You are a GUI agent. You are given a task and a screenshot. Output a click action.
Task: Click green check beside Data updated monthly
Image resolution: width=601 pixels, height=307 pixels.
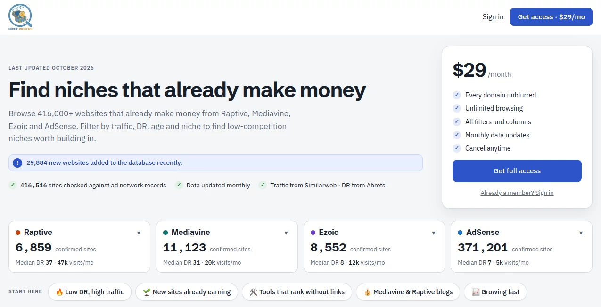click(179, 185)
